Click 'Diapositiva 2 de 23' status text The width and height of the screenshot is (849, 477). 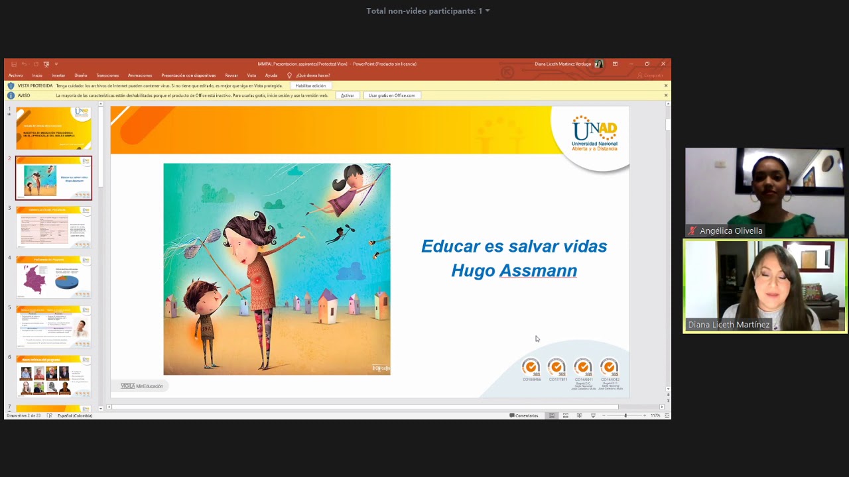coord(23,415)
